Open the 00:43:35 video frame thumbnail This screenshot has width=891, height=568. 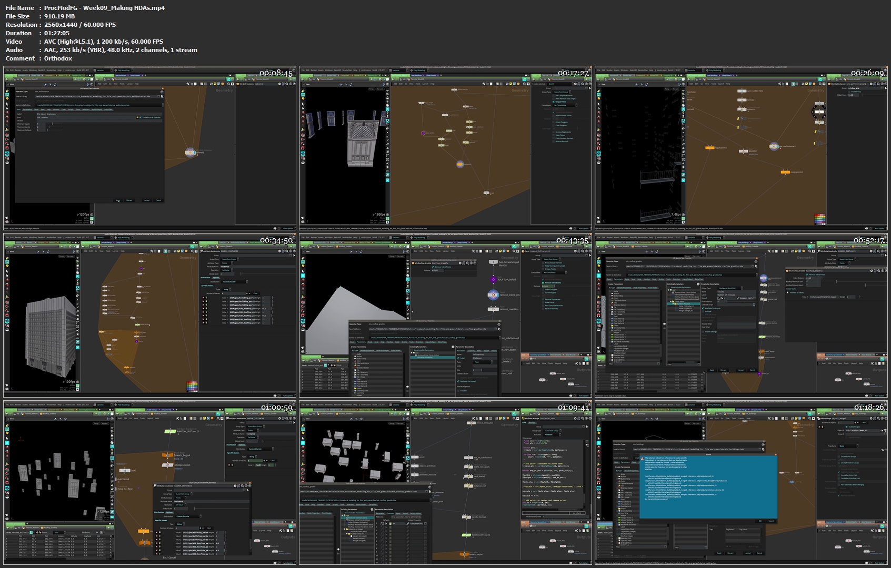(446, 316)
